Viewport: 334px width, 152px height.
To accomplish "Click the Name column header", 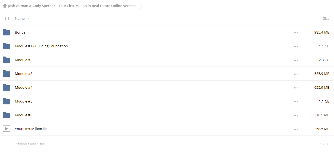I will click(20, 19).
